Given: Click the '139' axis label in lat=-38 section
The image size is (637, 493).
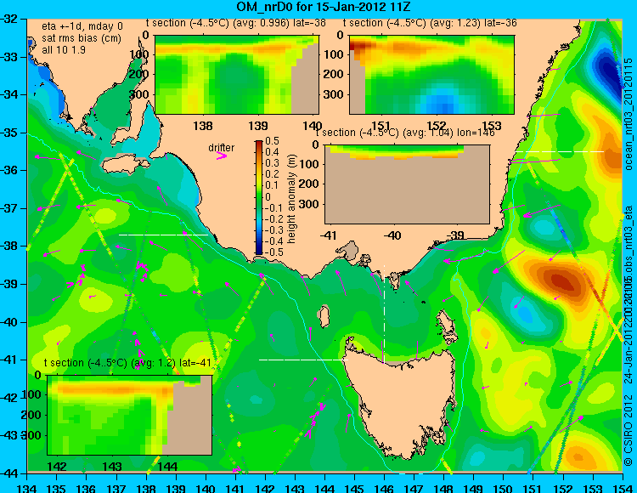Looking at the screenshot, I should tap(258, 126).
